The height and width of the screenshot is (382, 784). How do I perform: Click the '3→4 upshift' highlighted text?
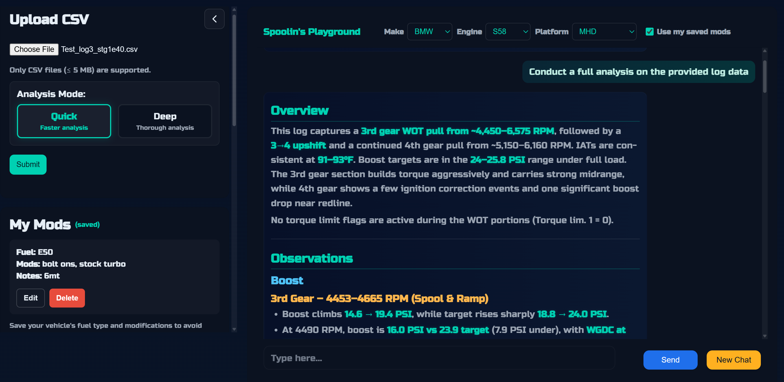click(298, 145)
